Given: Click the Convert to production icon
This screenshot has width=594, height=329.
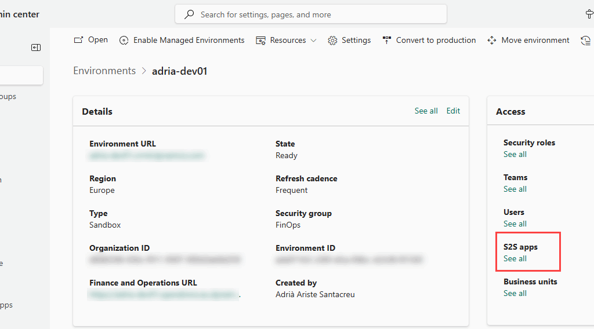Looking at the screenshot, I should (x=387, y=40).
